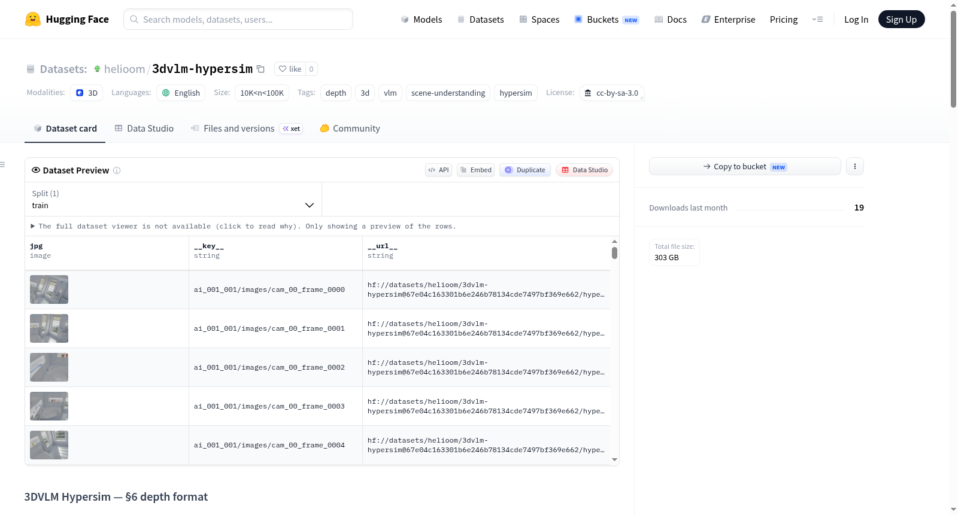
Task: Click the helioom owner link
Action: coord(125,69)
